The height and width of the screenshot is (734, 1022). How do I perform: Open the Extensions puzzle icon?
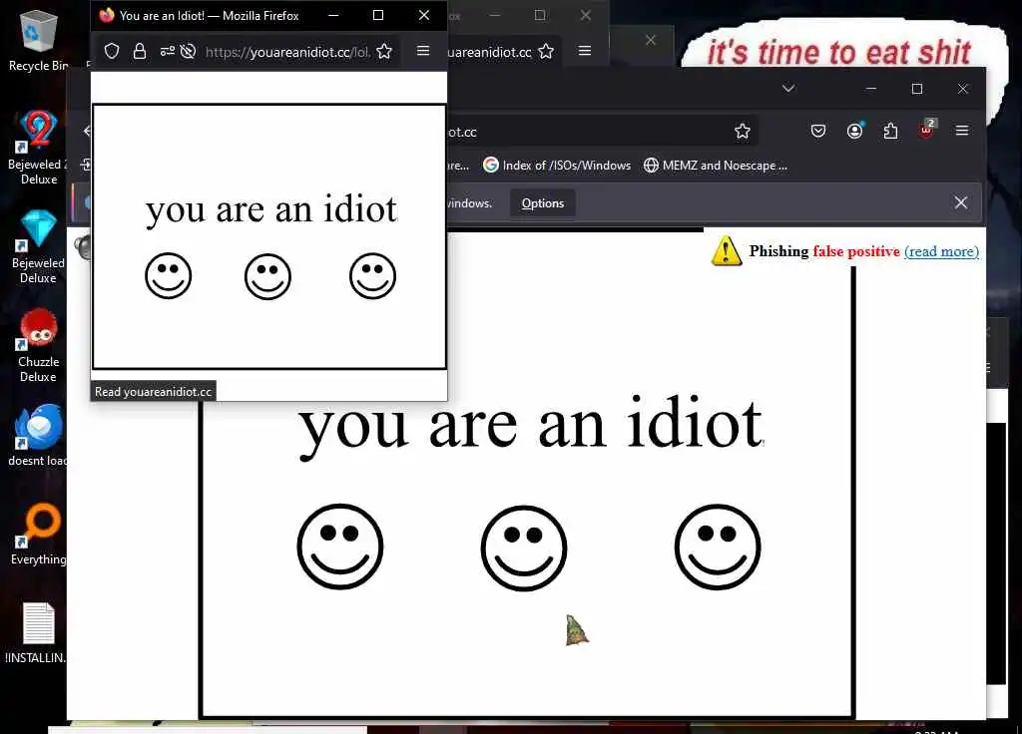890,131
